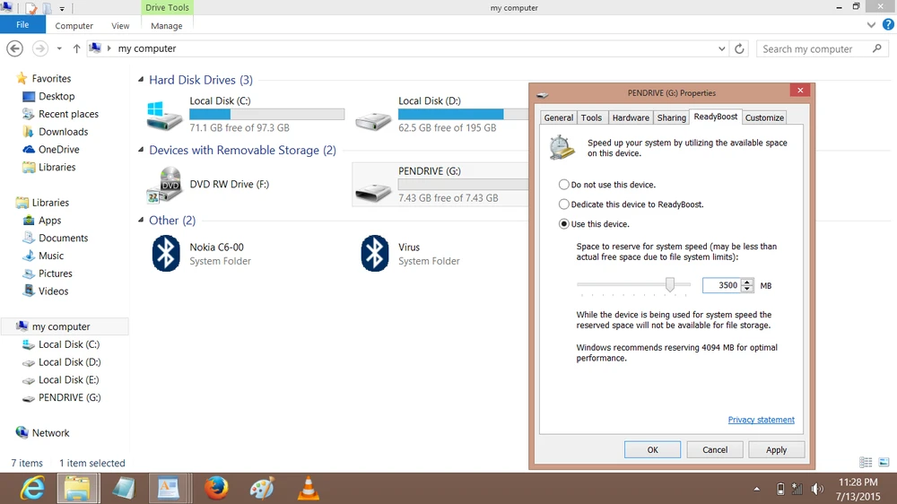Switch to the Hardware tab
897x504 pixels.
(x=631, y=117)
